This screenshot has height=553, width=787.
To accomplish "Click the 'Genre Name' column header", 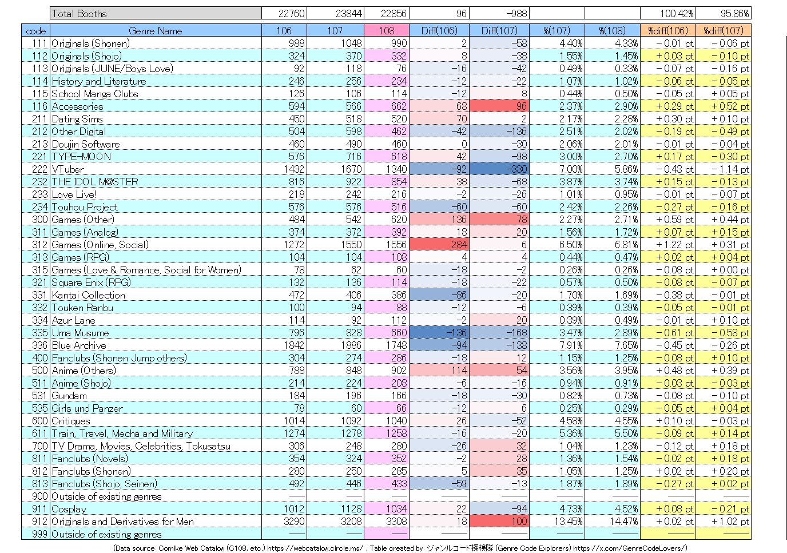I will coord(156,31).
